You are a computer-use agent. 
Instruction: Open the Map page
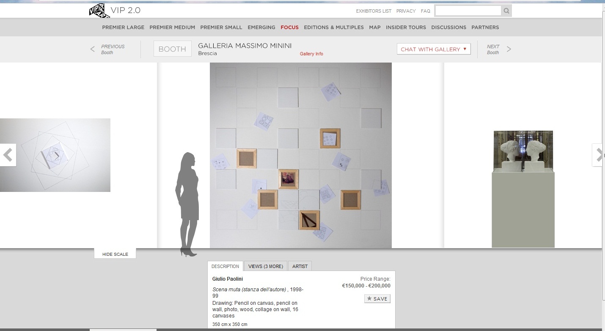375,27
